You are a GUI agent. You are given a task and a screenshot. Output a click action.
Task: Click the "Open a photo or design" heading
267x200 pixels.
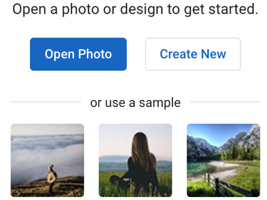coord(135,10)
